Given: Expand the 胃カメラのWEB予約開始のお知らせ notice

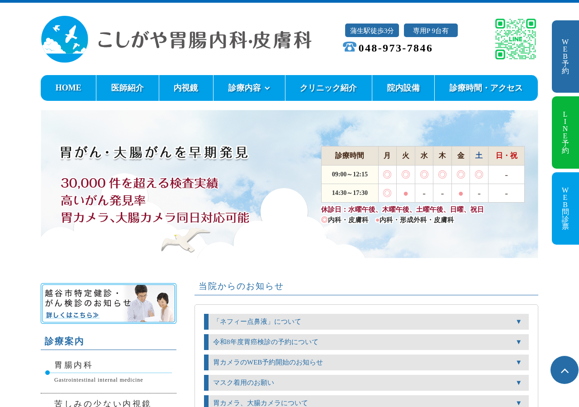Looking at the screenshot, I should [366, 363].
